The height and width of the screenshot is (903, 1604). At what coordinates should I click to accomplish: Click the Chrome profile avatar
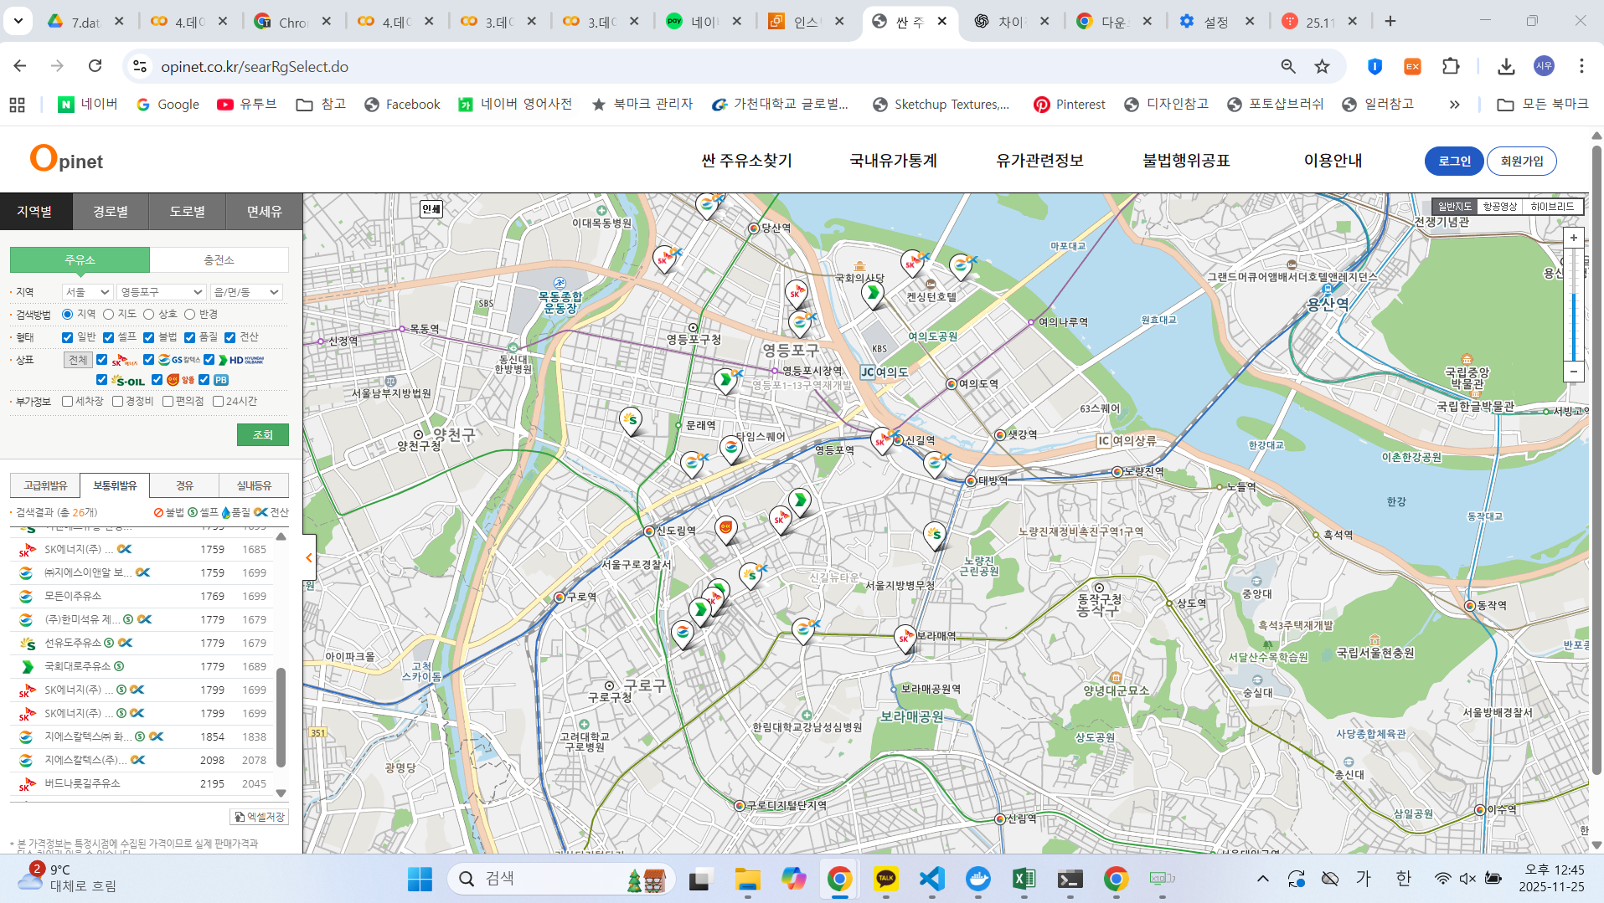[x=1544, y=66]
